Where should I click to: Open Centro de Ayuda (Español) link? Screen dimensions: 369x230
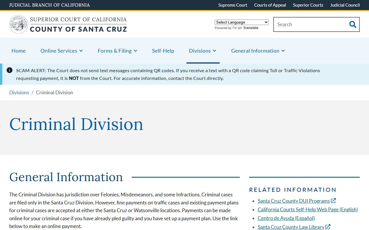click(x=286, y=218)
